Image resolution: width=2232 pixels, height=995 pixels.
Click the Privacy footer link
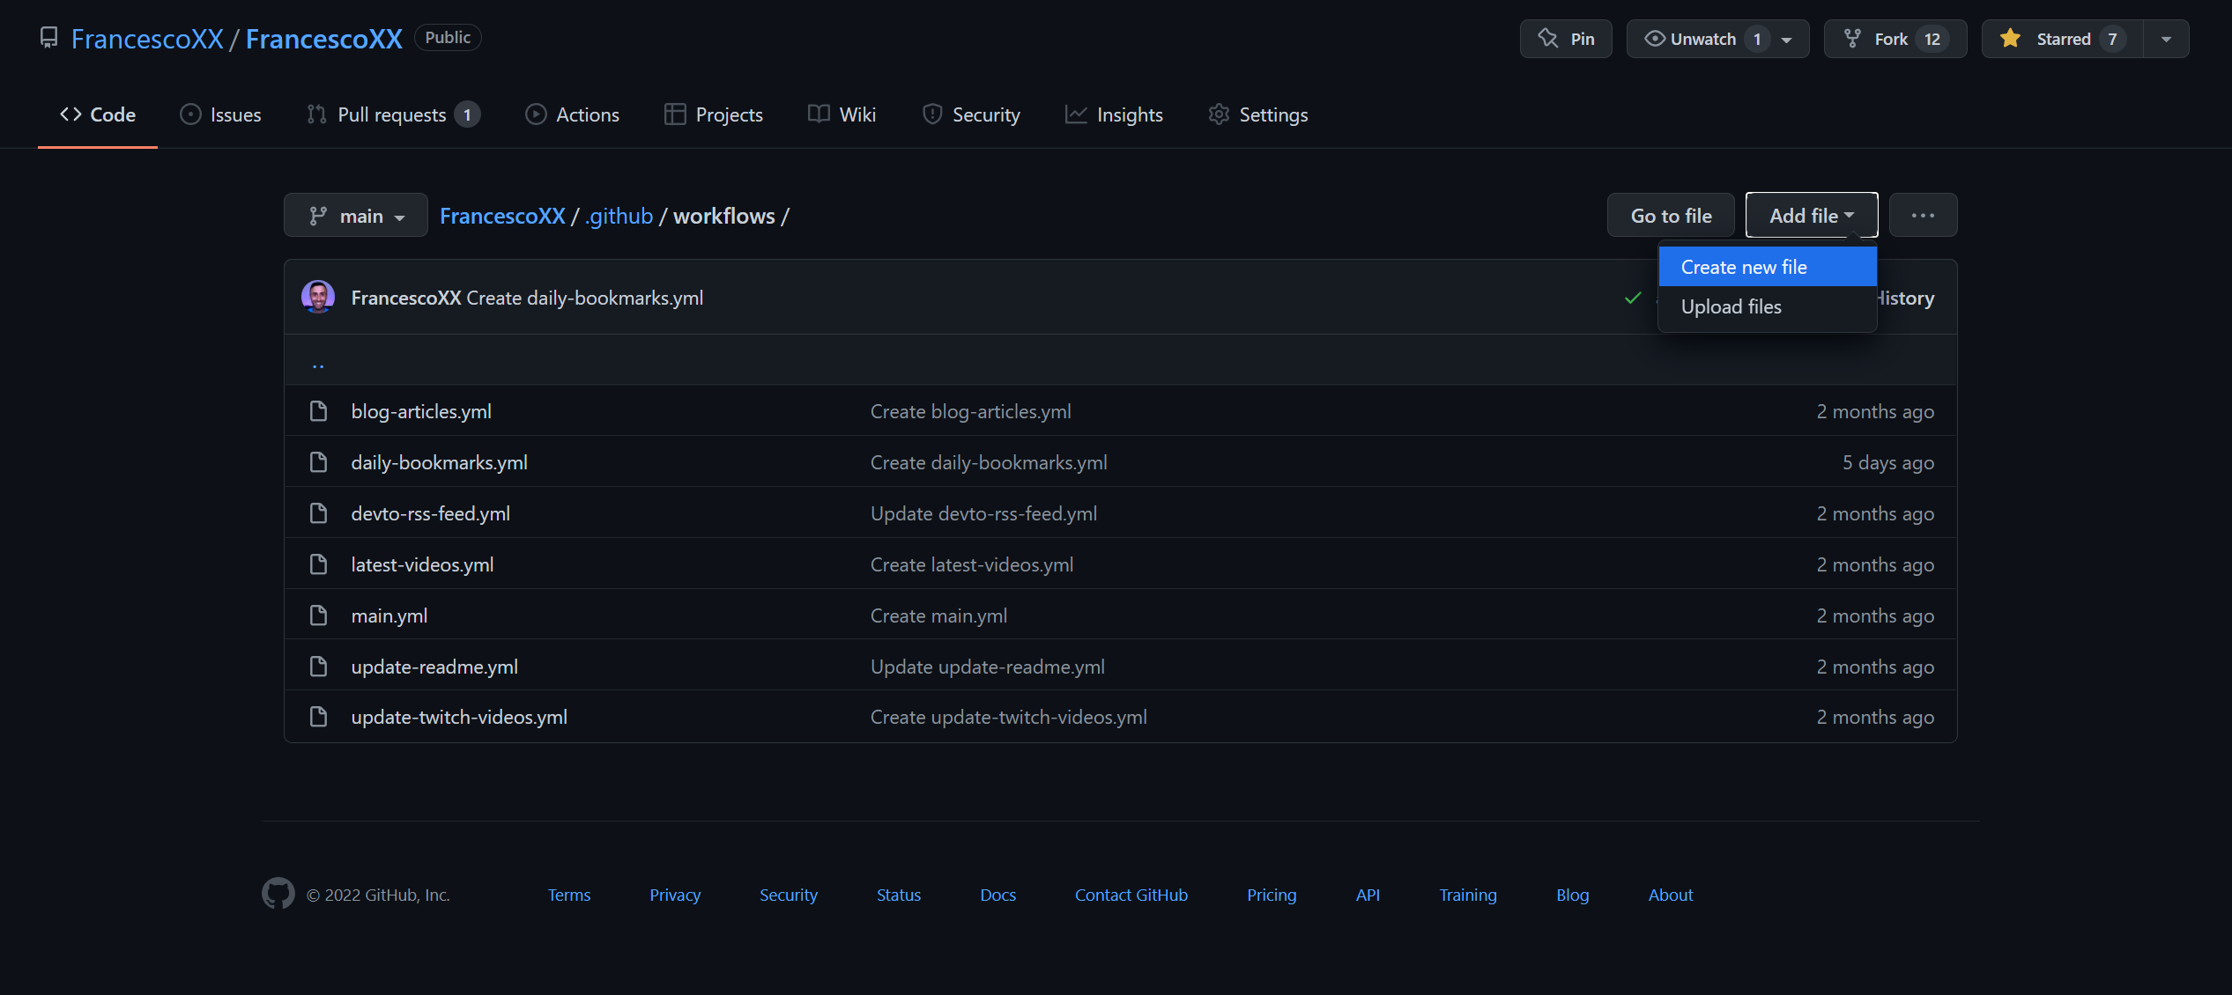[x=675, y=895]
